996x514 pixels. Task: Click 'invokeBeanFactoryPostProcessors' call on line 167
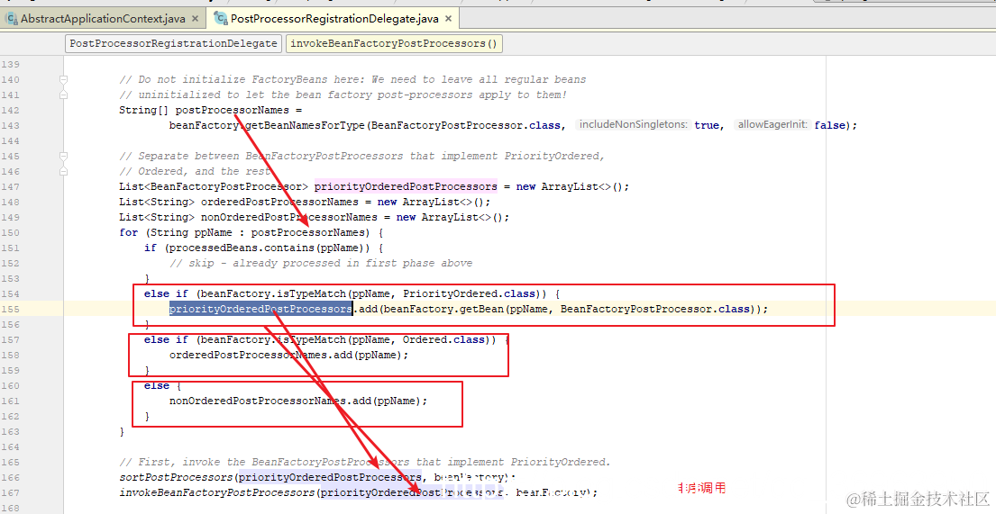216,492
